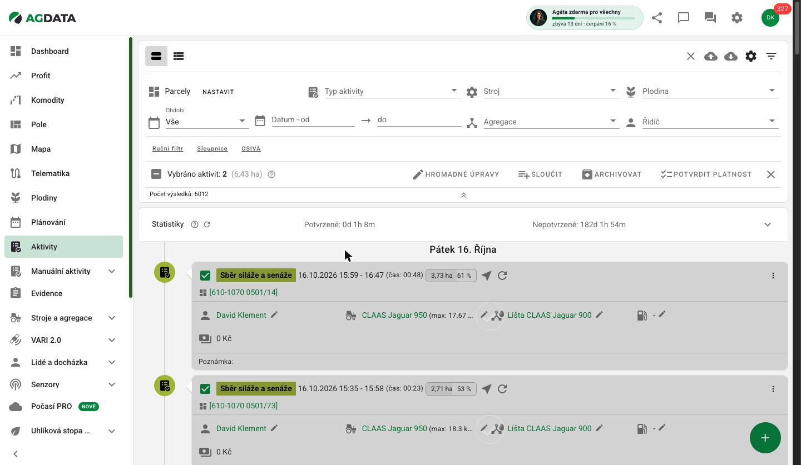Viewport: 801px width, 465px height.
Task: Click the green add activity button
Action: [x=765, y=438]
